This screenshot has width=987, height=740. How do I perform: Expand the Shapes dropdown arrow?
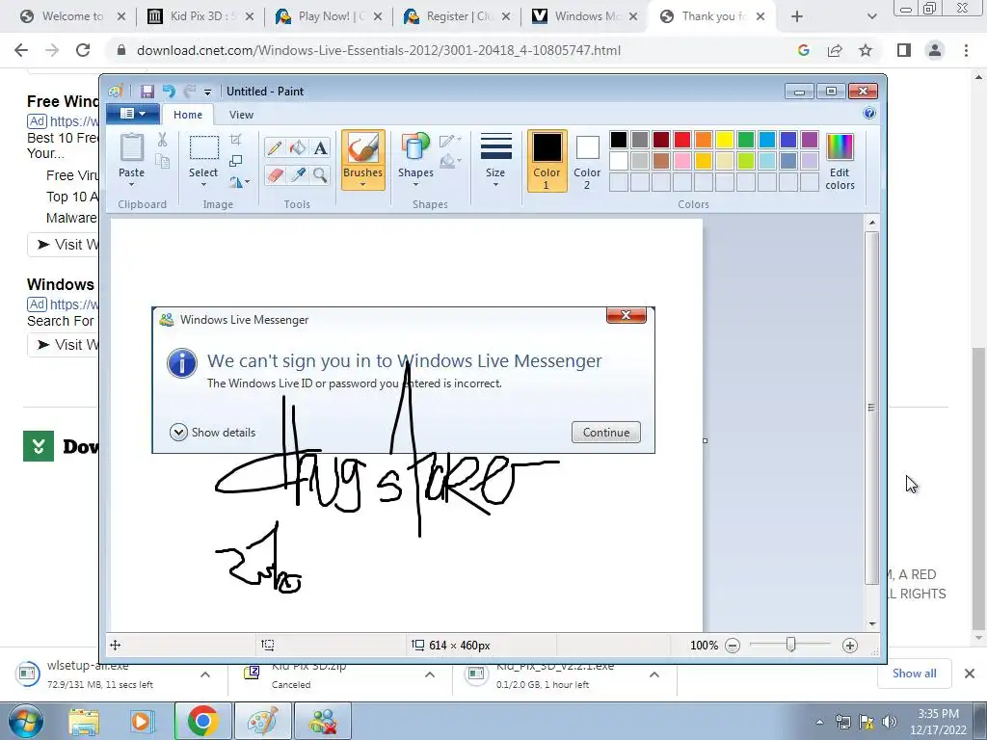415,185
